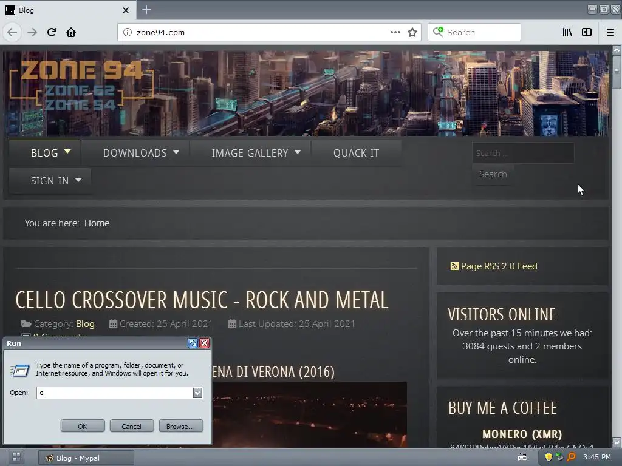622x466 pixels.
Task: Open the Library bookshelf icon
Action: [x=567, y=32]
